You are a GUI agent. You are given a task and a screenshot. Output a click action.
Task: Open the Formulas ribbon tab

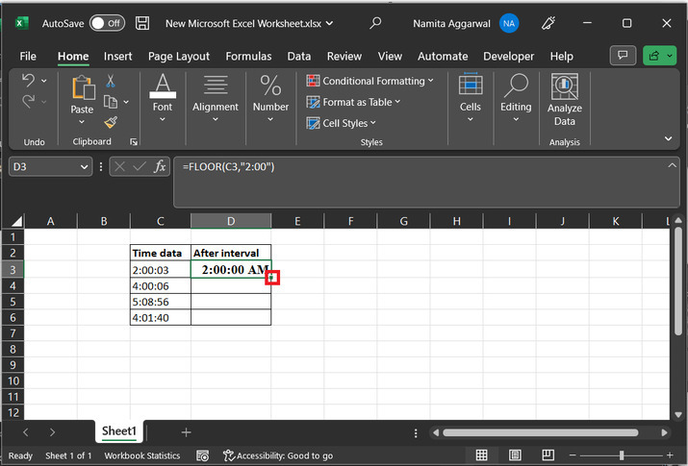coord(249,57)
